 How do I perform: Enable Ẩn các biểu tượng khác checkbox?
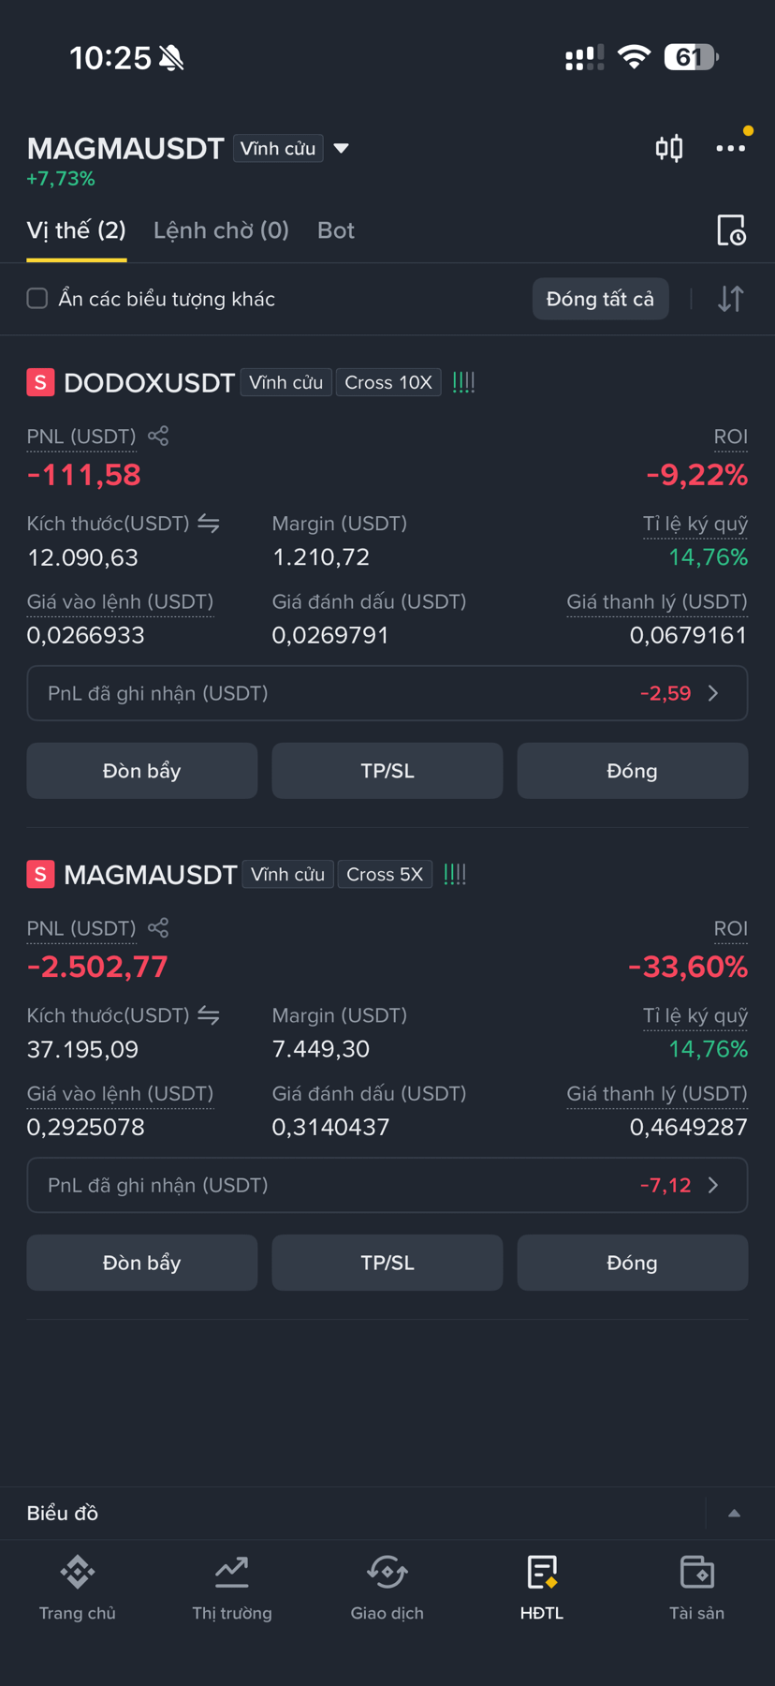click(37, 299)
